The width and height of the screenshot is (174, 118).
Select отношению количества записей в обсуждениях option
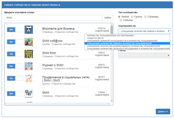tap(127, 48)
